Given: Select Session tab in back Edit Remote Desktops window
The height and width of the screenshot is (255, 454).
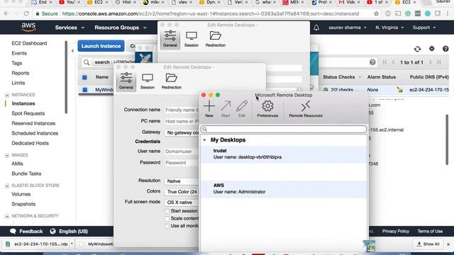Looking at the screenshot, I should pos(192,39).
